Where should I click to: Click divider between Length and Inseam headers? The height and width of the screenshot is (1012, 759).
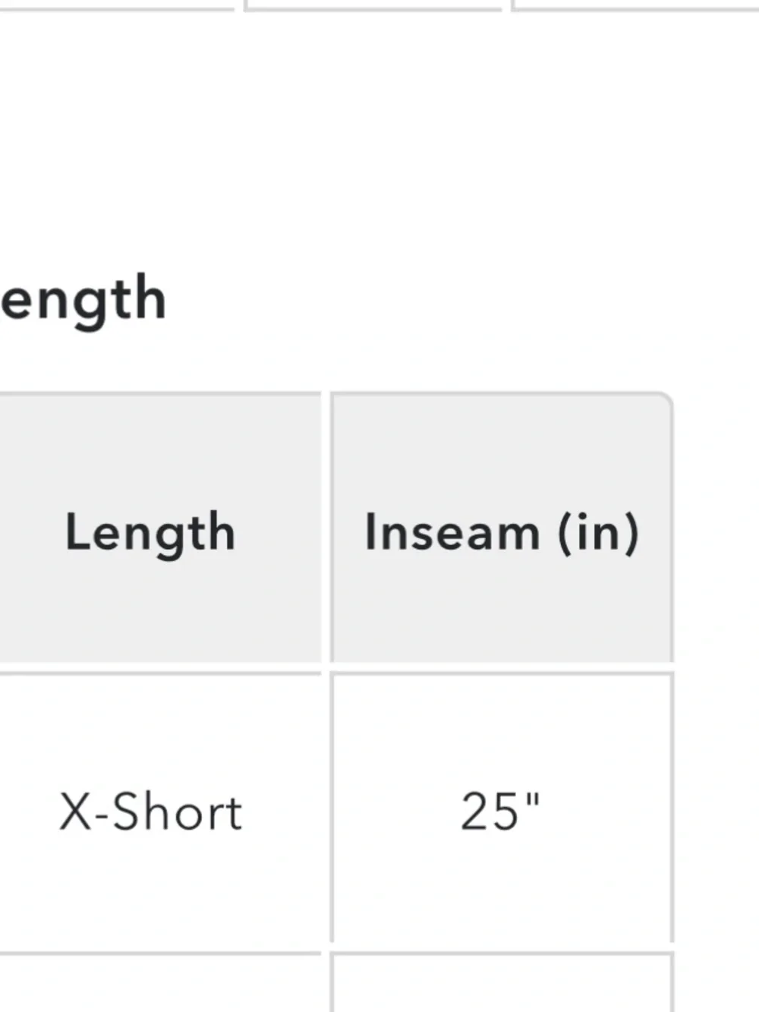326,529
